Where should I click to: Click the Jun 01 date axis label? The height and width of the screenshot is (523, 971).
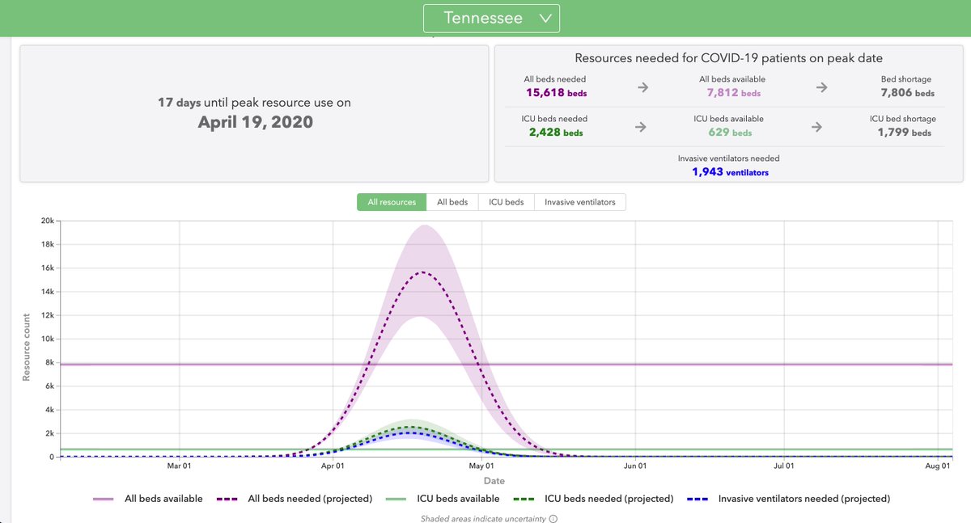coord(635,466)
